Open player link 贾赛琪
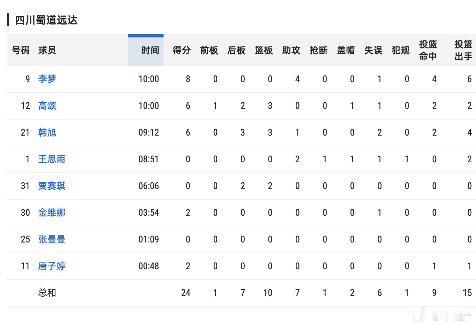476x326 pixels. tap(52, 186)
